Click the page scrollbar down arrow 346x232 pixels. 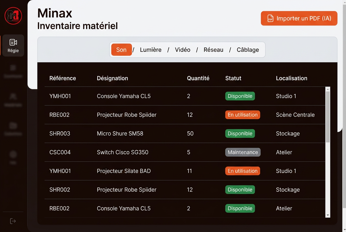coord(344,229)
